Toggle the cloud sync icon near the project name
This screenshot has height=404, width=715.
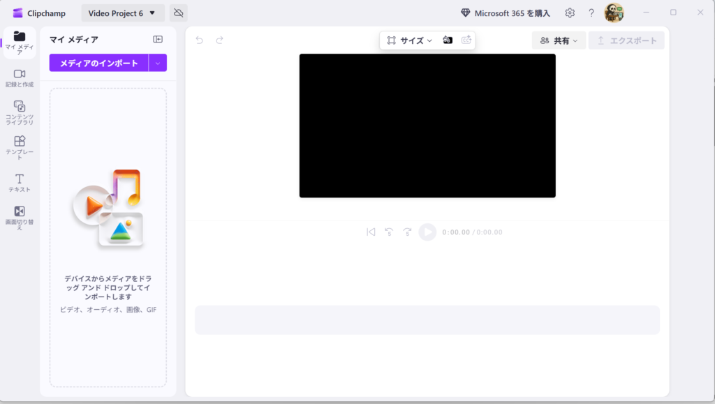click(177, 13)
